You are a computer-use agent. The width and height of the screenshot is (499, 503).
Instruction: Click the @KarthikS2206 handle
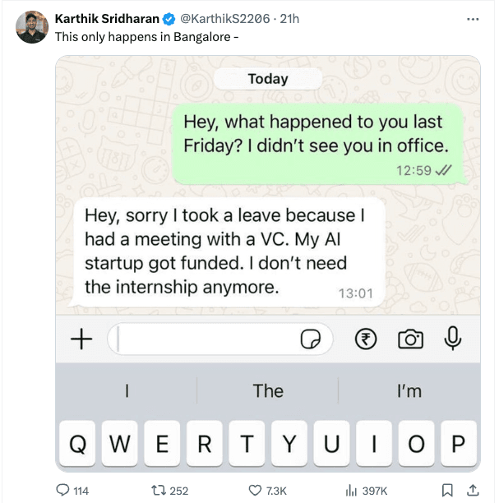pyautogui.click(x=225, y=18)
